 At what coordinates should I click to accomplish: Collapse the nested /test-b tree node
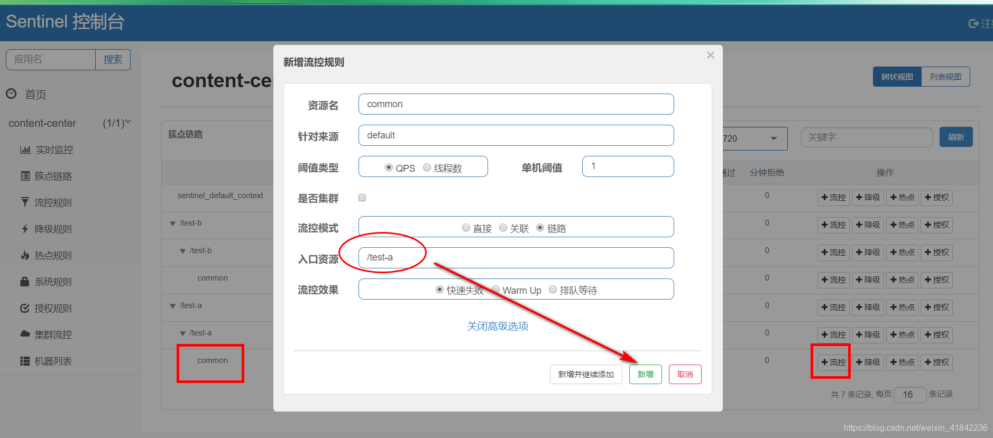[x=182, y=251]
